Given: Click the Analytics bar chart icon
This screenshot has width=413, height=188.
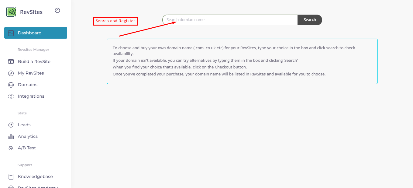Looking at the screenshot, I should point(11,136).
